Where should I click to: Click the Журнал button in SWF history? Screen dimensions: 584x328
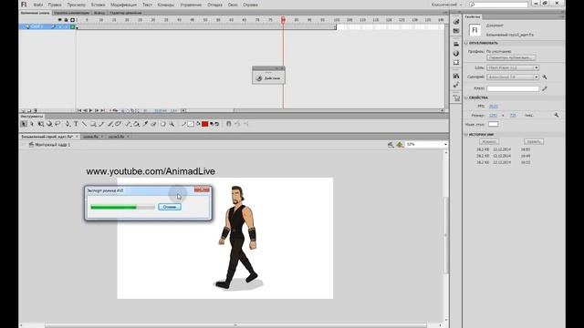(489, 142)
